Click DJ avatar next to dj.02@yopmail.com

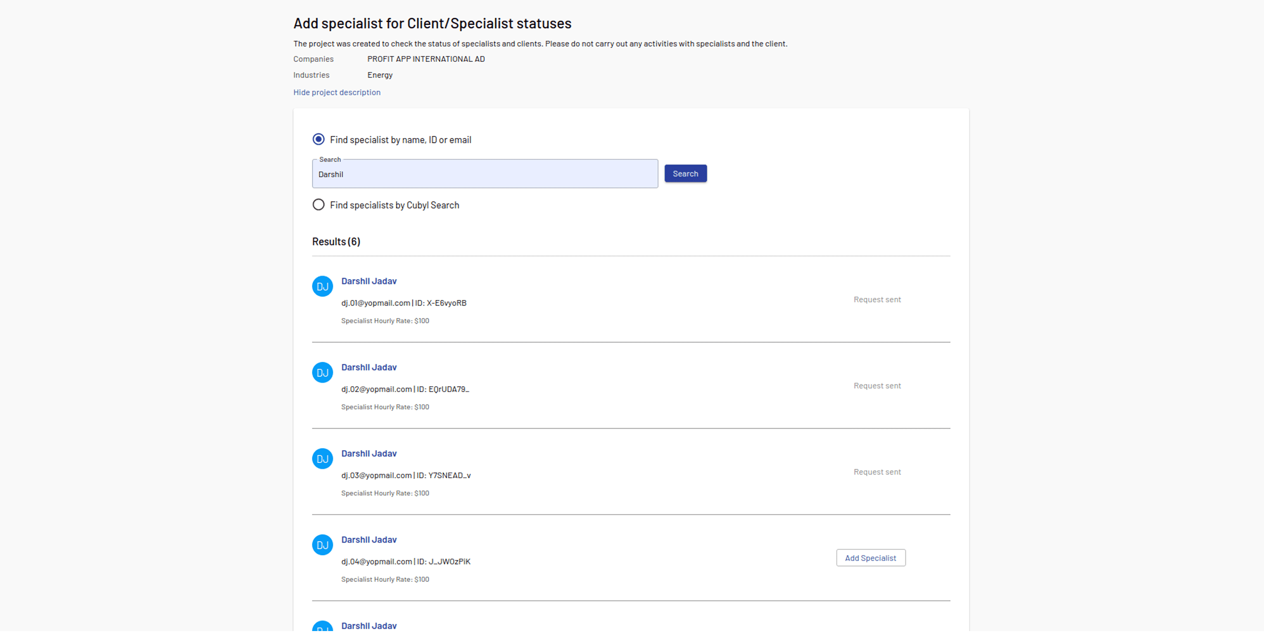click(322, 373)
